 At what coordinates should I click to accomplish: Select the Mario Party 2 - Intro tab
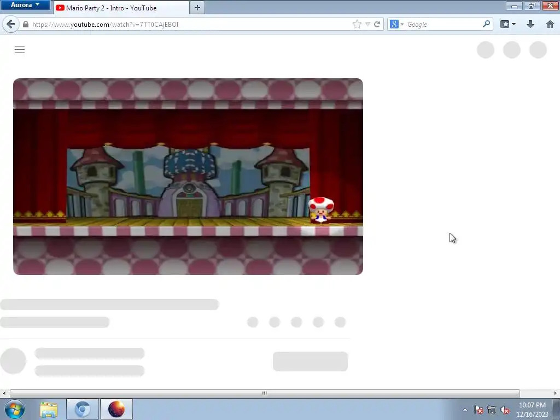(x=121, y=8)
